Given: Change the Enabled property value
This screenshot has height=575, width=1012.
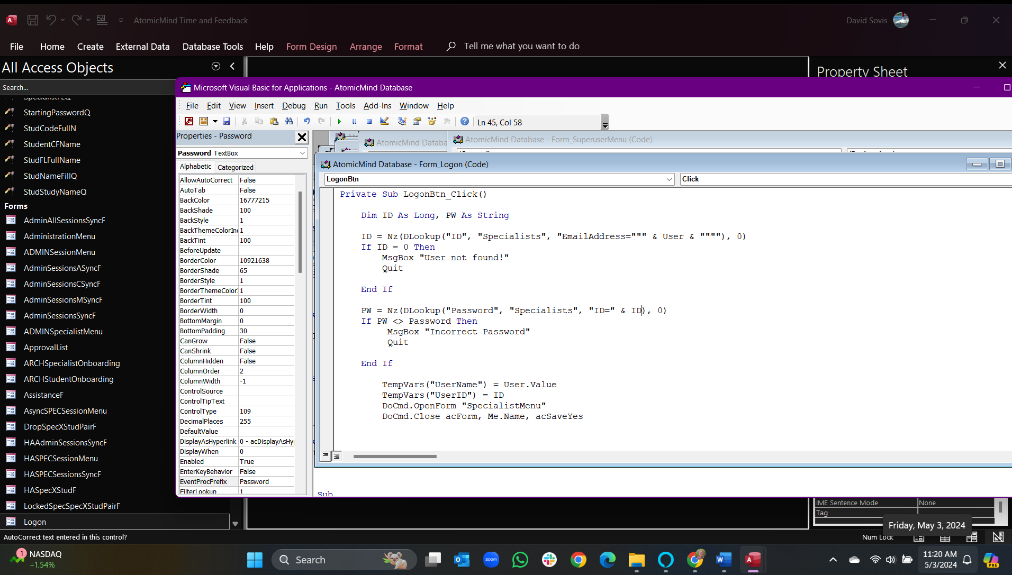Looking at the screenshot, I should click(265, 461).
